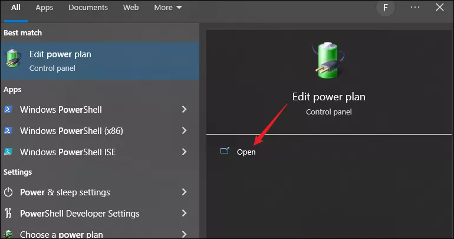Switch to the Apps tab
This screenshot has height=239, width=454.
click(x=44, y=8)
